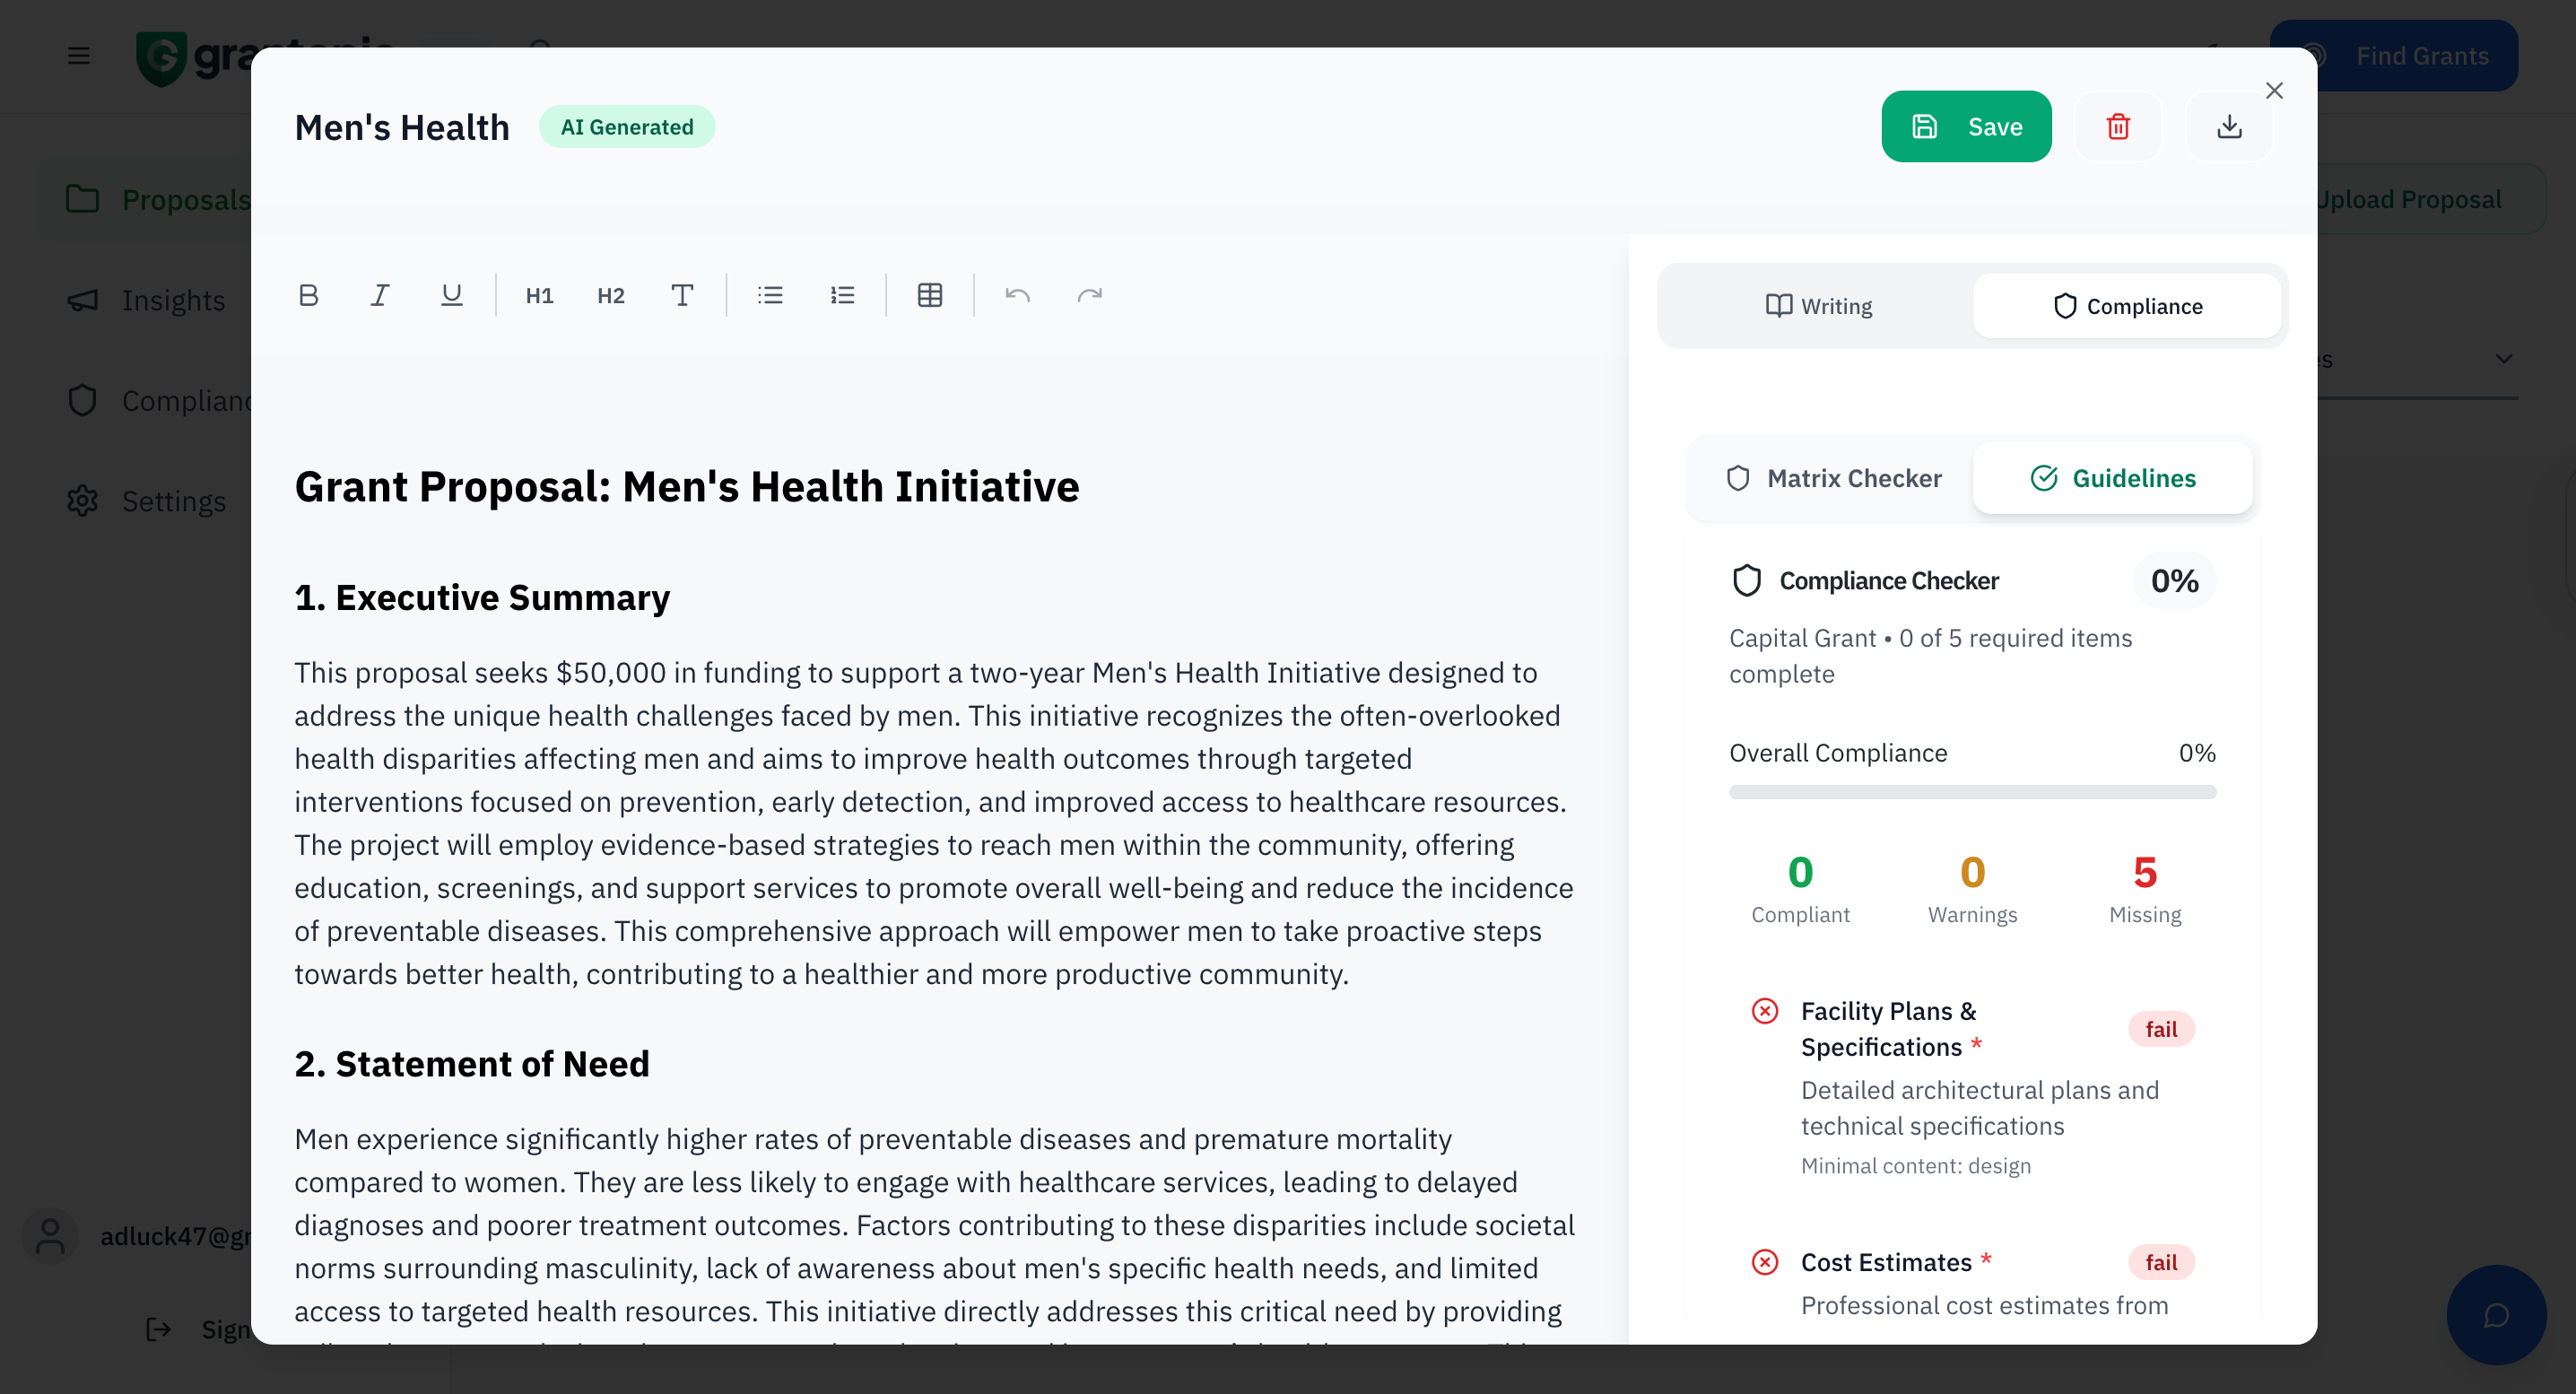Click the fail badge for Cost Estimates

pyautogui.click(x=2161, y=1262)
